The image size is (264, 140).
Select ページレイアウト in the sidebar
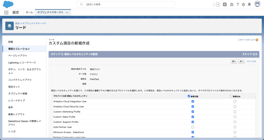click(x=18, y=55)
